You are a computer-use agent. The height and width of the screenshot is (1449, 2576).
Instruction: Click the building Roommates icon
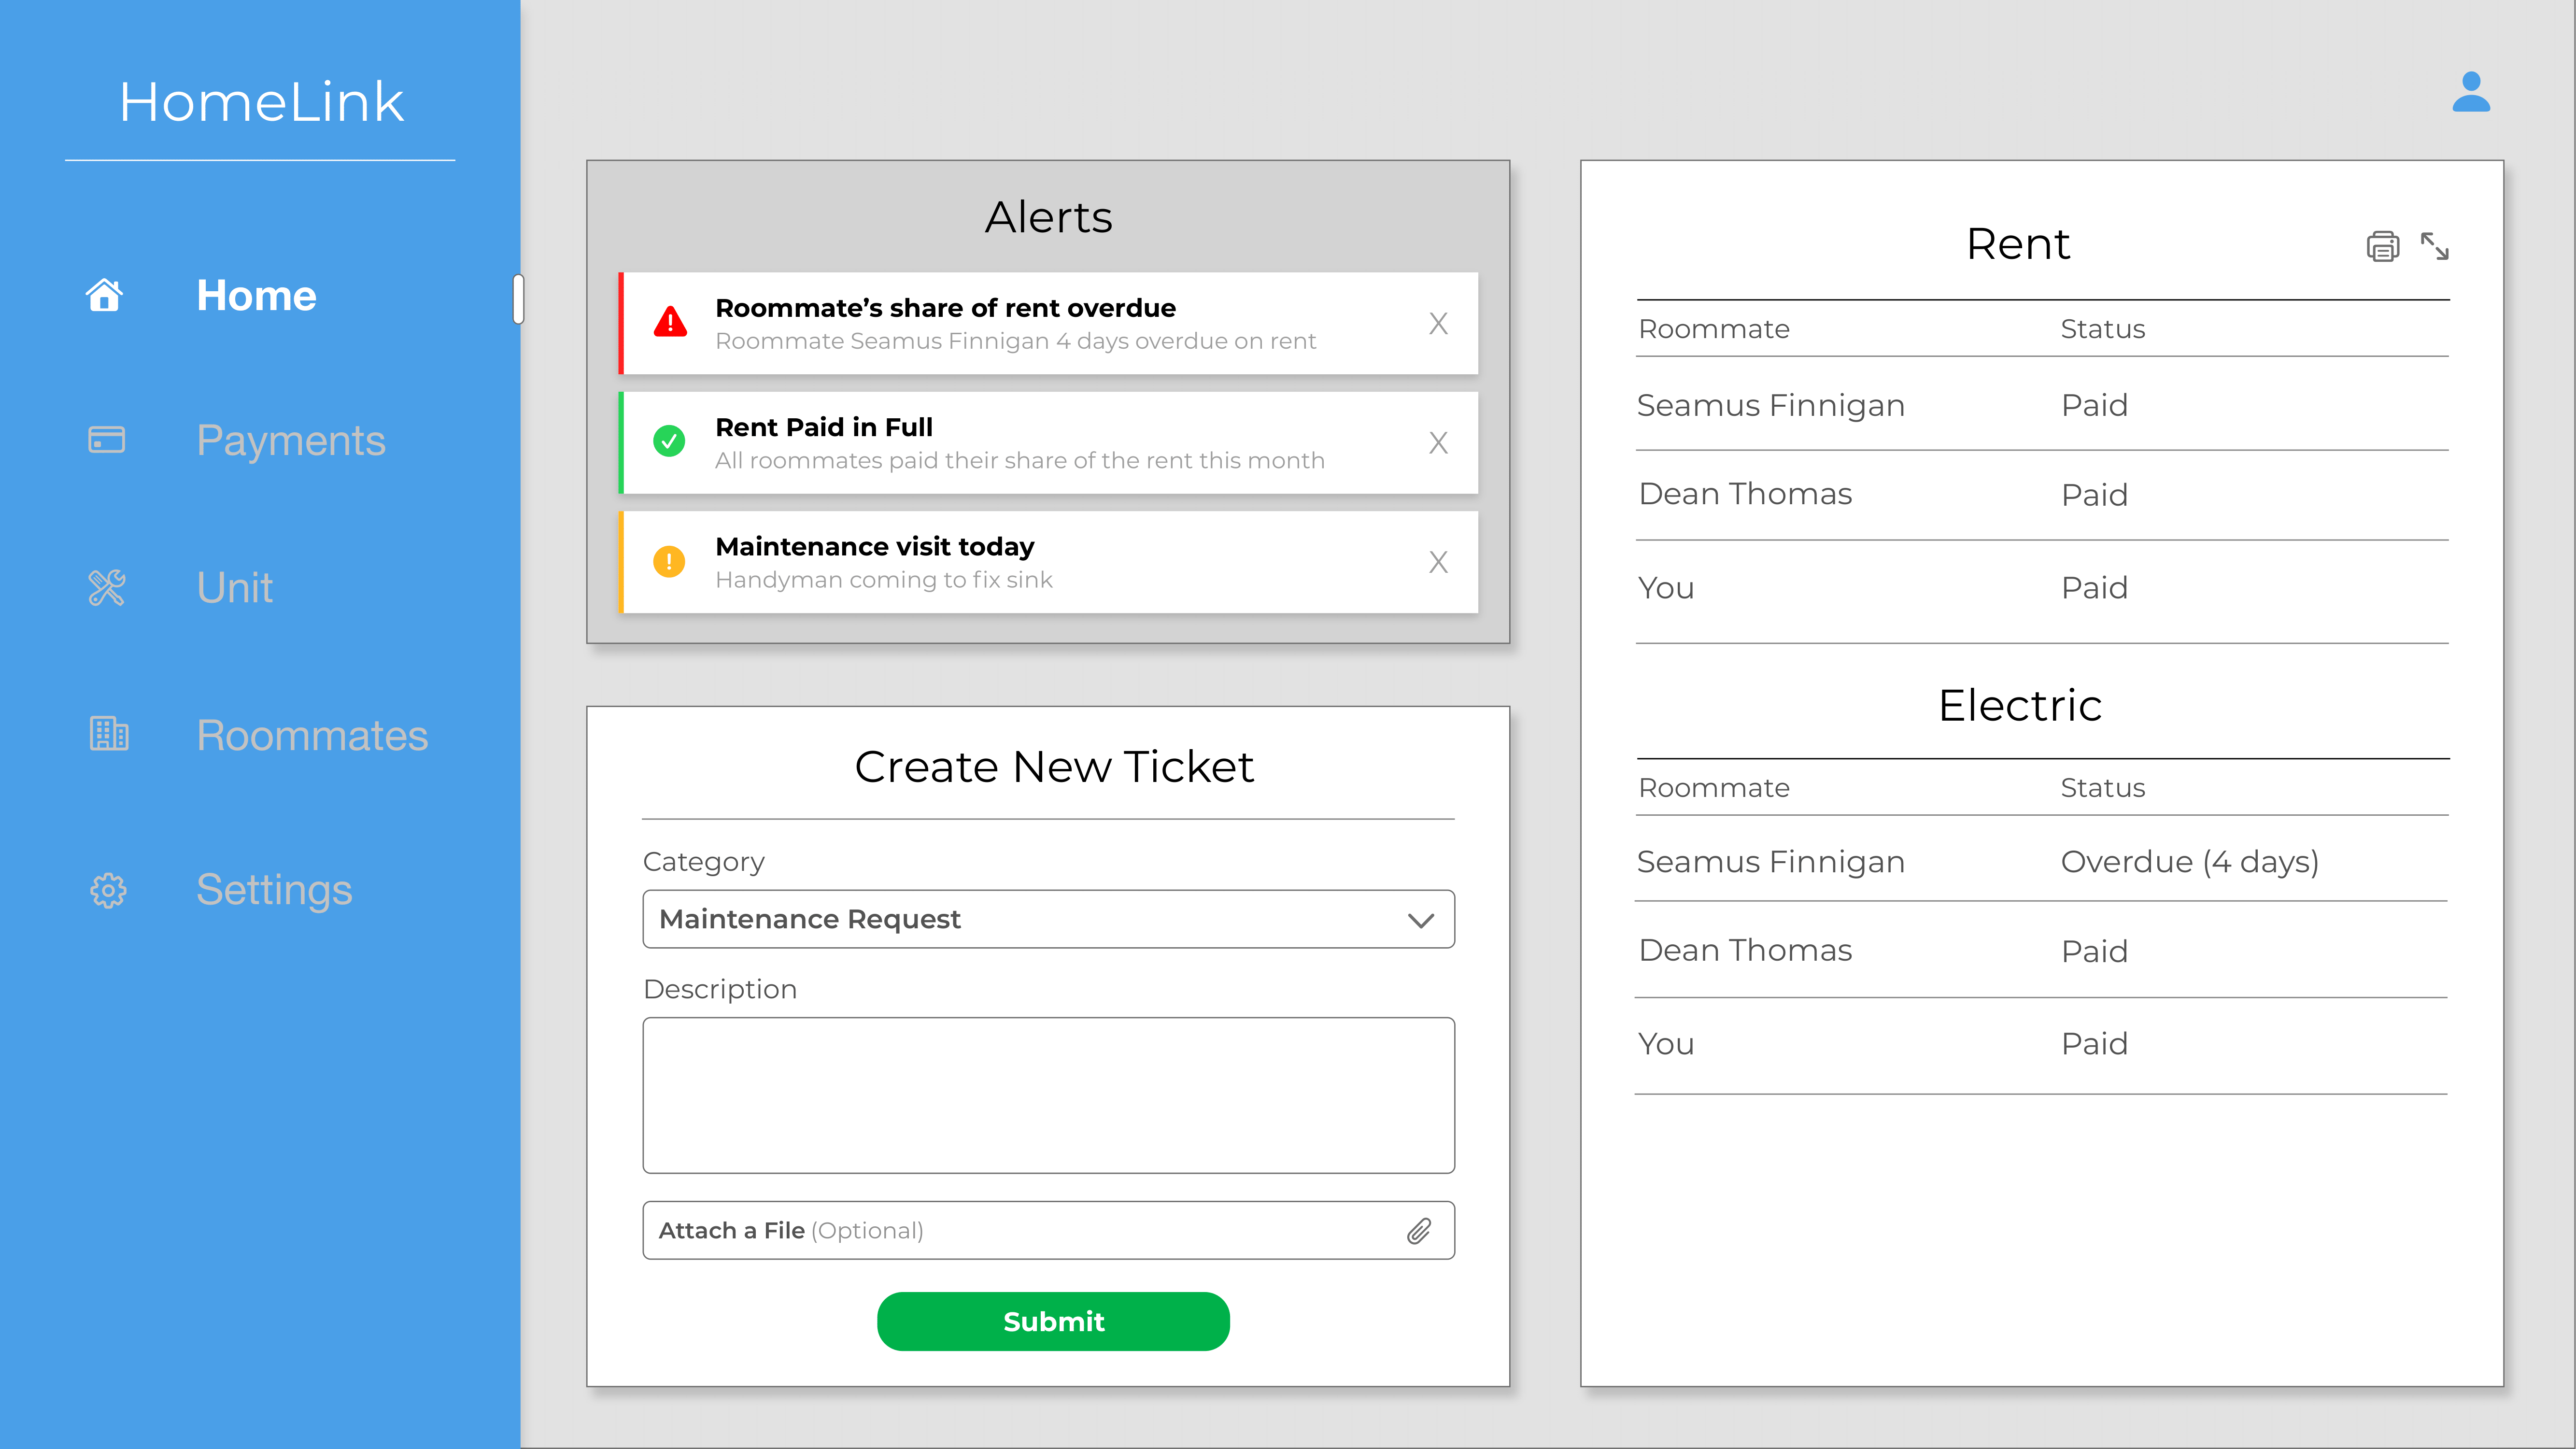108,735
